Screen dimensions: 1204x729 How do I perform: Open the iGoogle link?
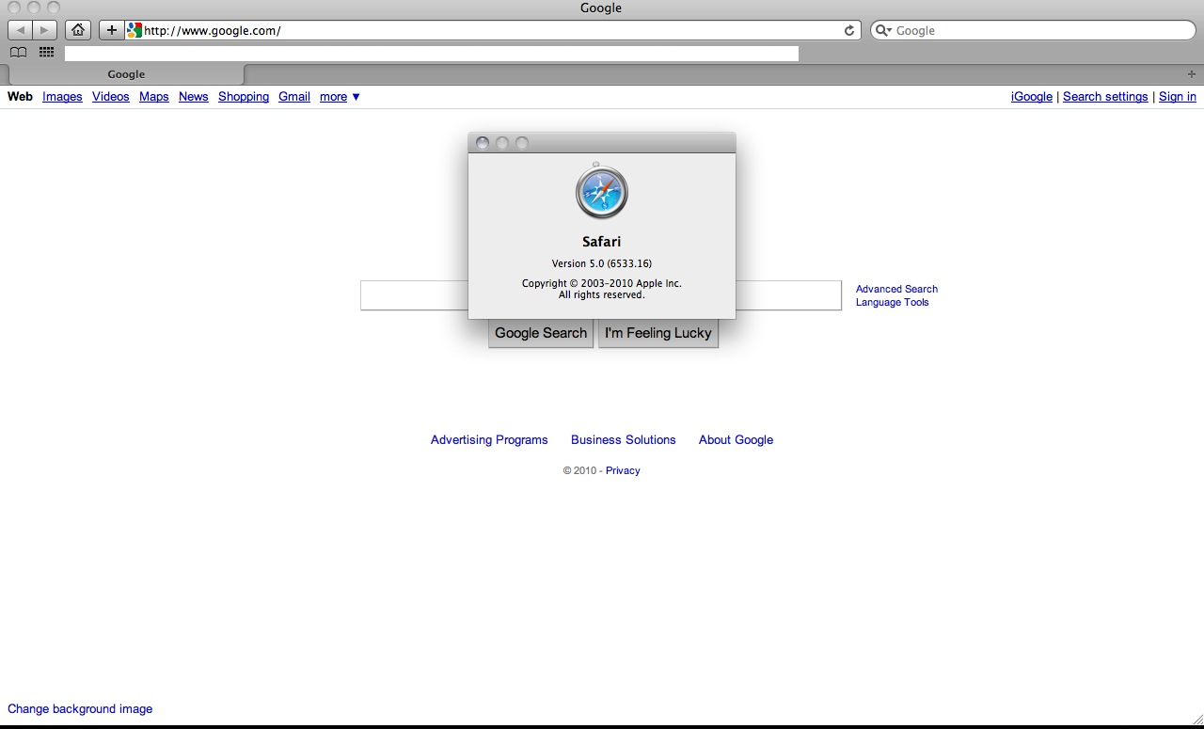click(x=1032, y=97)
